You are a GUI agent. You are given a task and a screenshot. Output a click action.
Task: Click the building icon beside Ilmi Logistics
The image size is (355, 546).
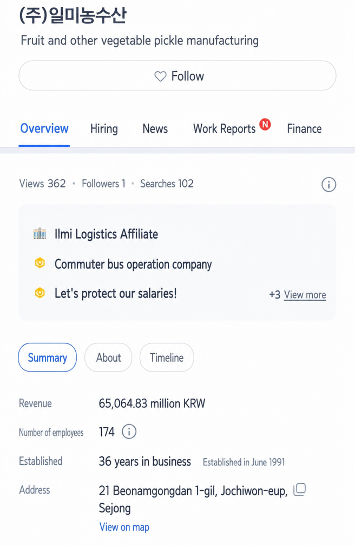click(40, 233)
